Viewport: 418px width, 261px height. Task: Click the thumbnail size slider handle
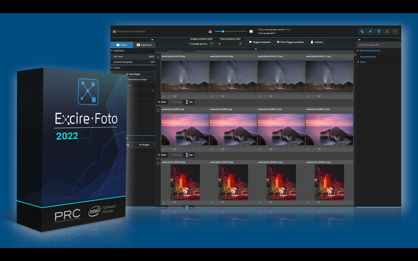coord(223,31)
